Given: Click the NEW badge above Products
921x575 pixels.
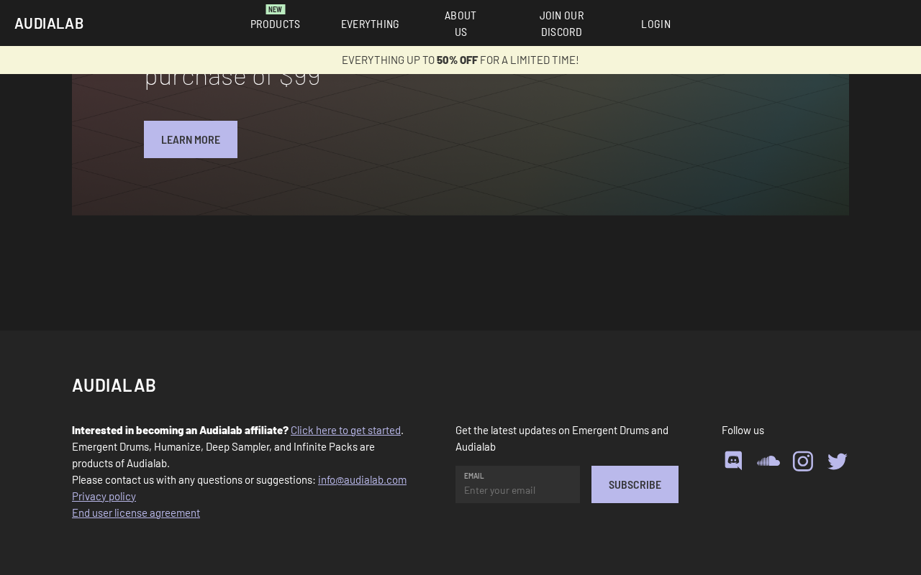Looking at the screenshot, I should [276, 9].
